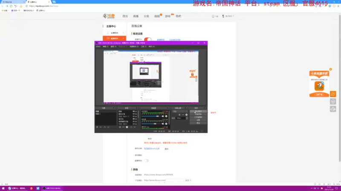341x191 pixels.
Task: Open OBS 场景集合 menu
Action: (134, 47)
